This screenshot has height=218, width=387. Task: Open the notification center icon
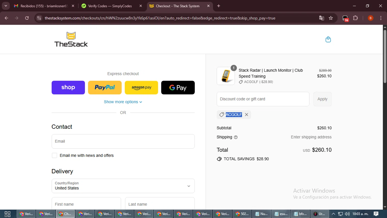376,214
